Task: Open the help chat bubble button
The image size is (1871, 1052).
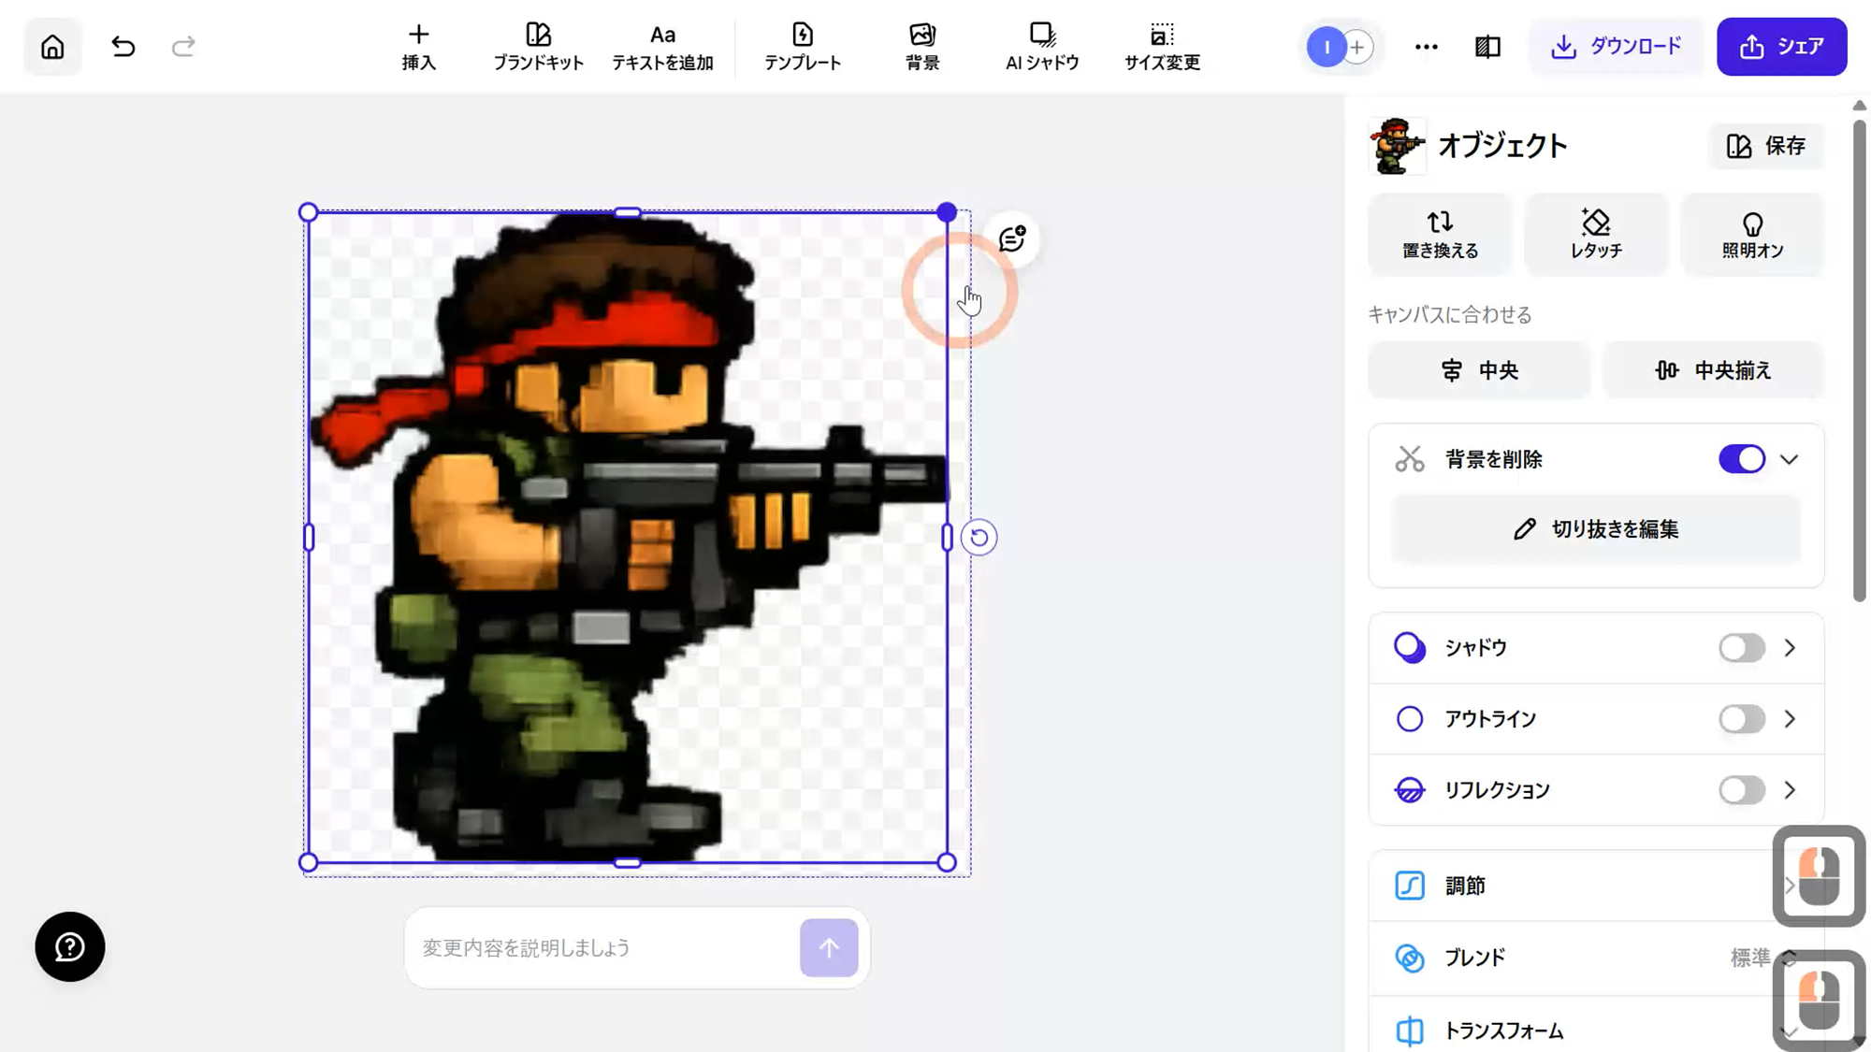Action: coord(70,946)
